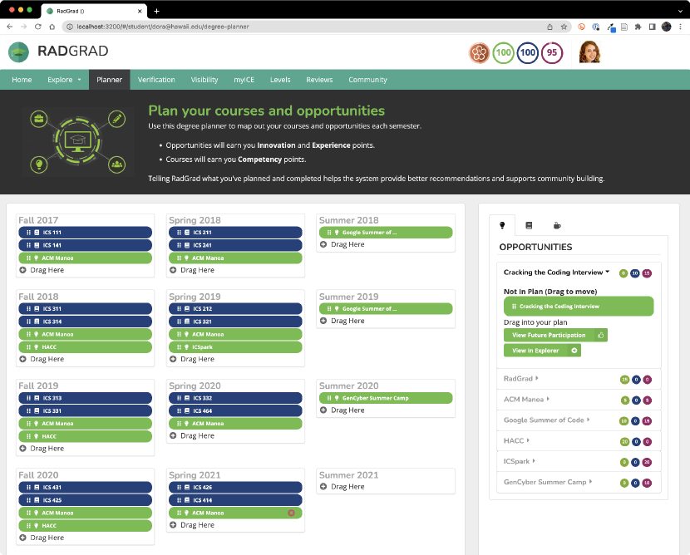690x555 pixels.
Task: Expand the GenCyber Summer Camp item
Action: point(548,482)
